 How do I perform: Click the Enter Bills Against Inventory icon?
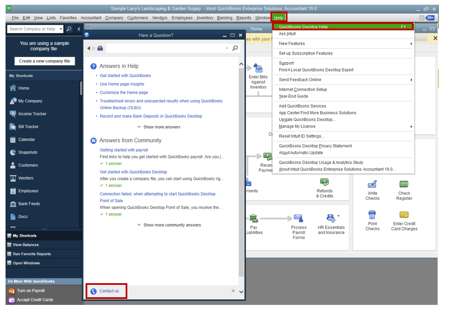(x=258, y=69)
